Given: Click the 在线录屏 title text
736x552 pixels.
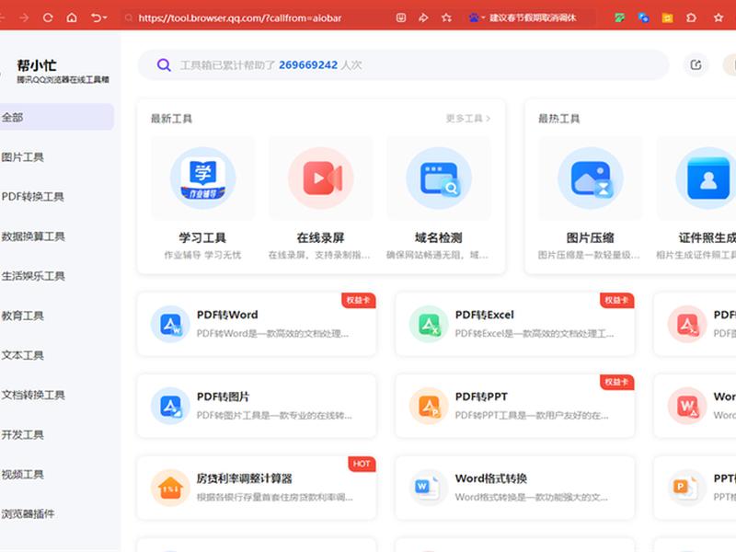Looking at the screenshot, I should 320,237.
